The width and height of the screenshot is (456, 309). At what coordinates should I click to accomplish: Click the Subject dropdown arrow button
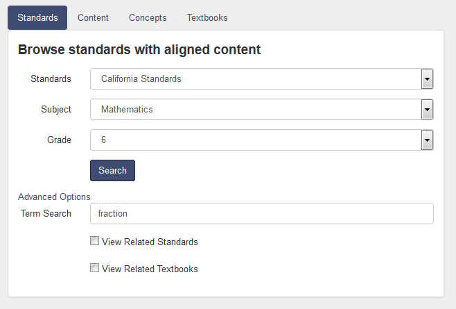427,110
